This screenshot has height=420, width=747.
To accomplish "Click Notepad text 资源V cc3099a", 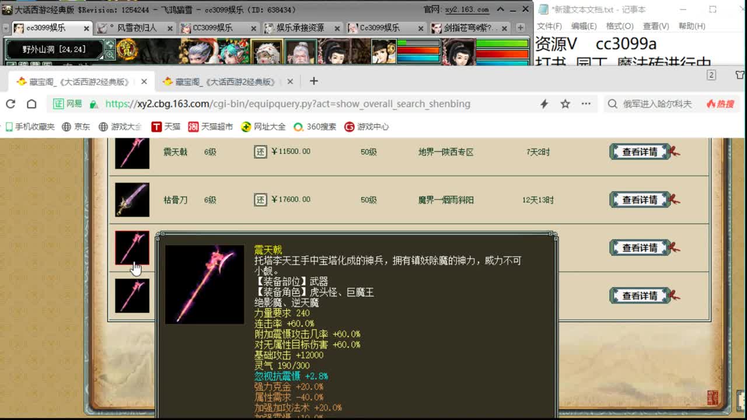I will coord(596,44).
